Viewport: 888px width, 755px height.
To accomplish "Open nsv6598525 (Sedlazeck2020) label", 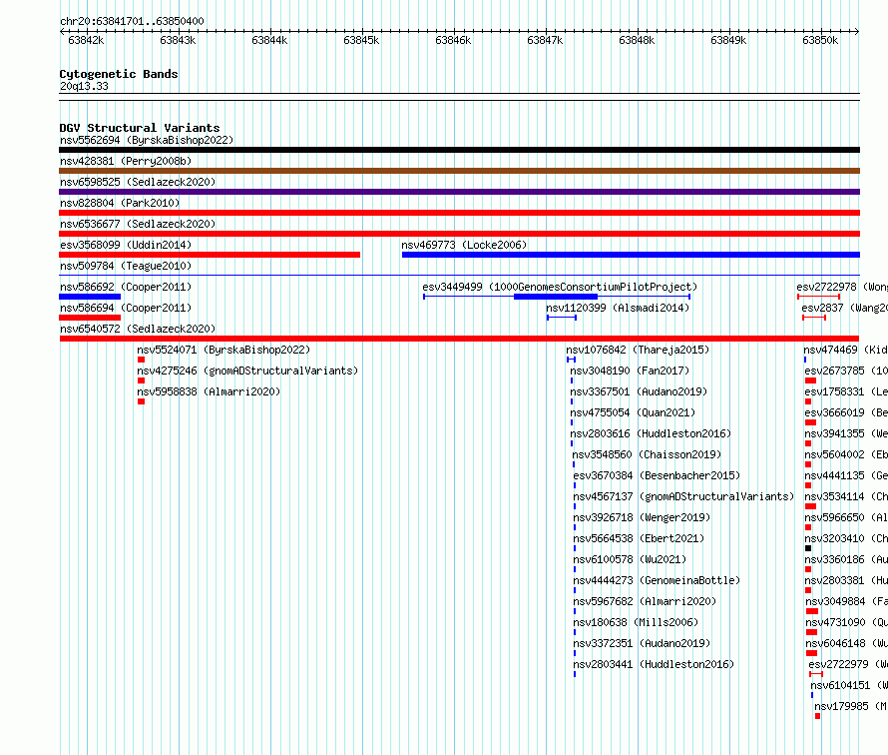I will coord(138,182).
